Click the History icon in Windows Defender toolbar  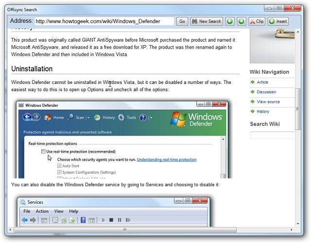click(97, 117)
